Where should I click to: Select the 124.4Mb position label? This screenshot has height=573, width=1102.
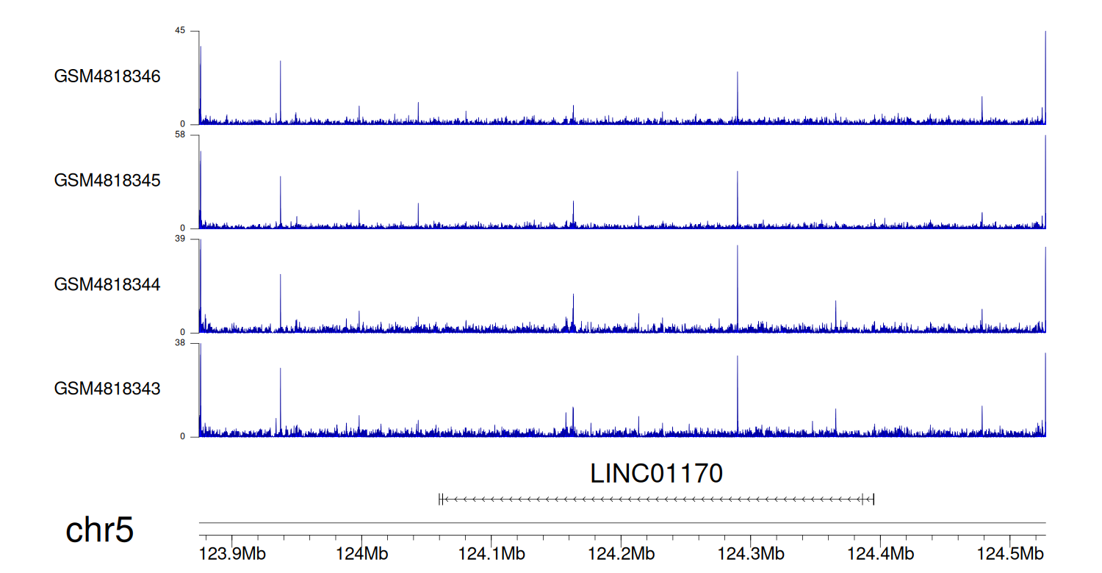click(880, 553)
